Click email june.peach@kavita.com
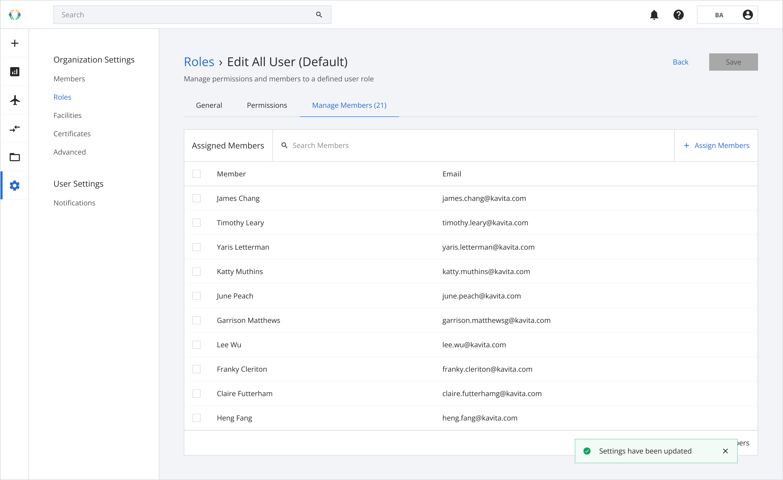Screen dimensions: 783x480 point(481,296)
